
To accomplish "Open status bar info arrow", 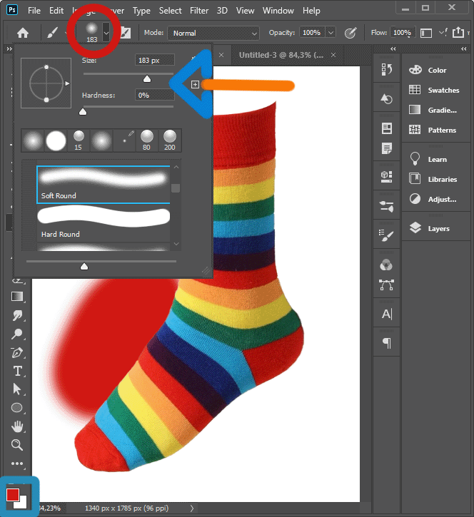I will pyautogui.click(x=192, y=508).
